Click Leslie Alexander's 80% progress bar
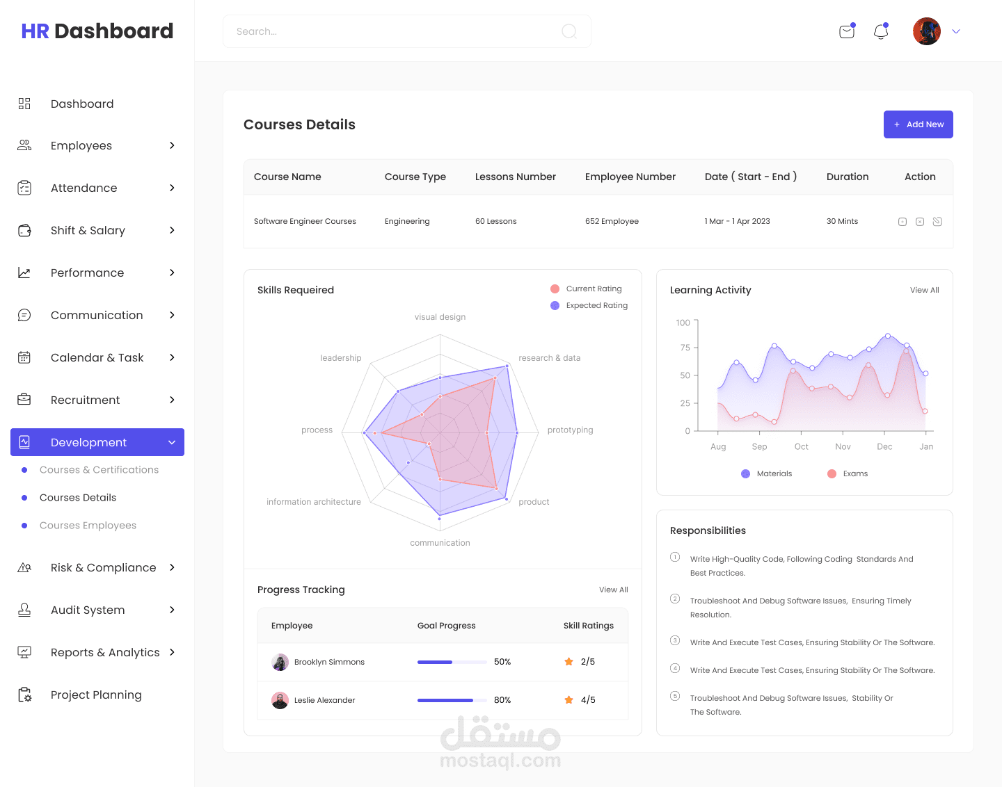The image size is (1002, 787). point(452,700)
